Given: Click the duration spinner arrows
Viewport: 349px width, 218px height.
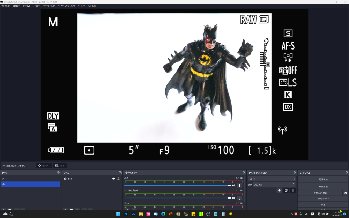Looking at the screenshot, I should 294,185.
